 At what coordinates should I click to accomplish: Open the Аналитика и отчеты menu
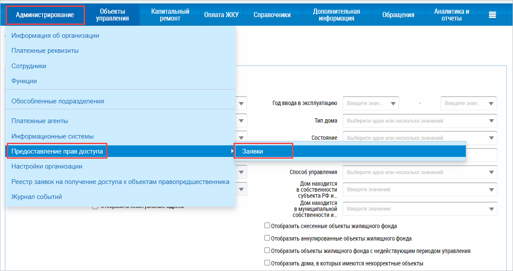pyautogui.click(x=452, y=15)
